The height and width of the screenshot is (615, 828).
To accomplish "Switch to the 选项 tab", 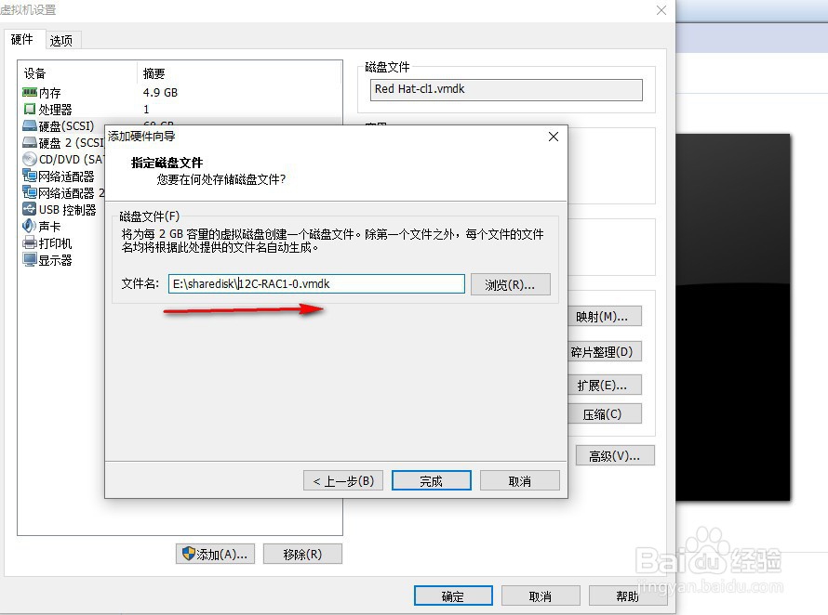I will click(x=61, y=40).
